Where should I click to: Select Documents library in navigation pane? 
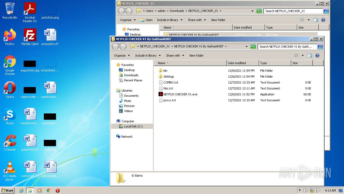131,96
